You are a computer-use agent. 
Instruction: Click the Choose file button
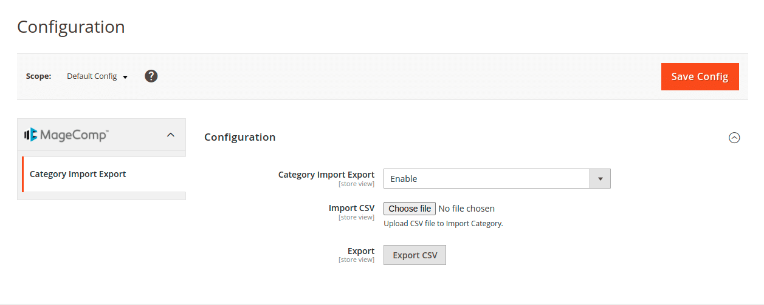410,209
